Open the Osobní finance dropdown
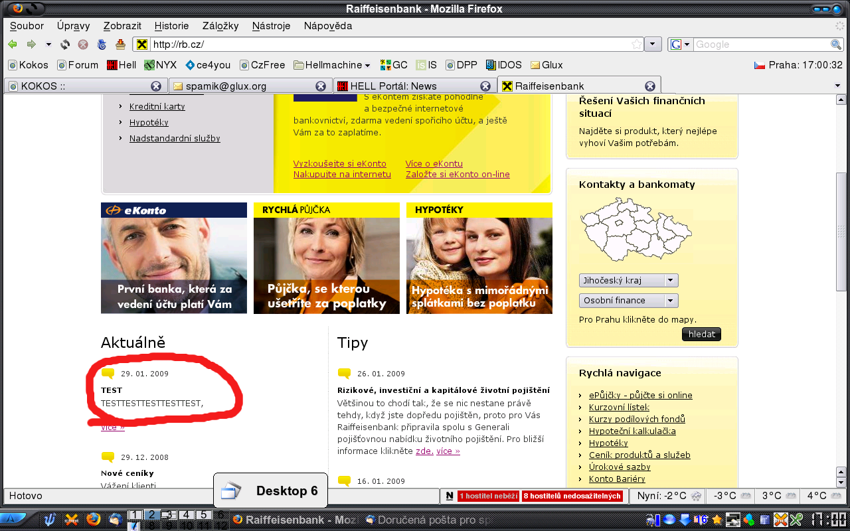The height and width of the screenshot is (531, 850). [628, 300]
